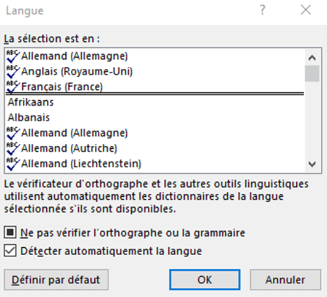Viewport: 327px width, 297px height.
Task: Close the Langue dialog
Action: [305, 10]
